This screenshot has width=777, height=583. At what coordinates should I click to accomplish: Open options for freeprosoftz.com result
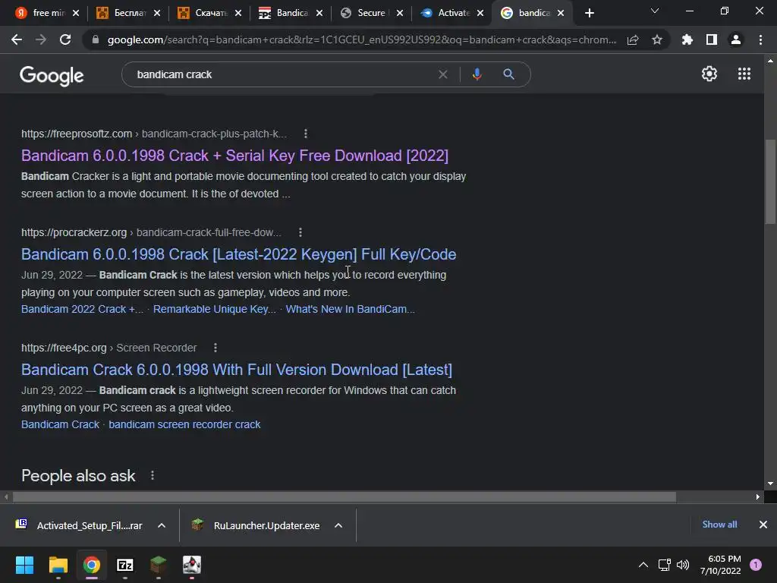coord(306,134)
